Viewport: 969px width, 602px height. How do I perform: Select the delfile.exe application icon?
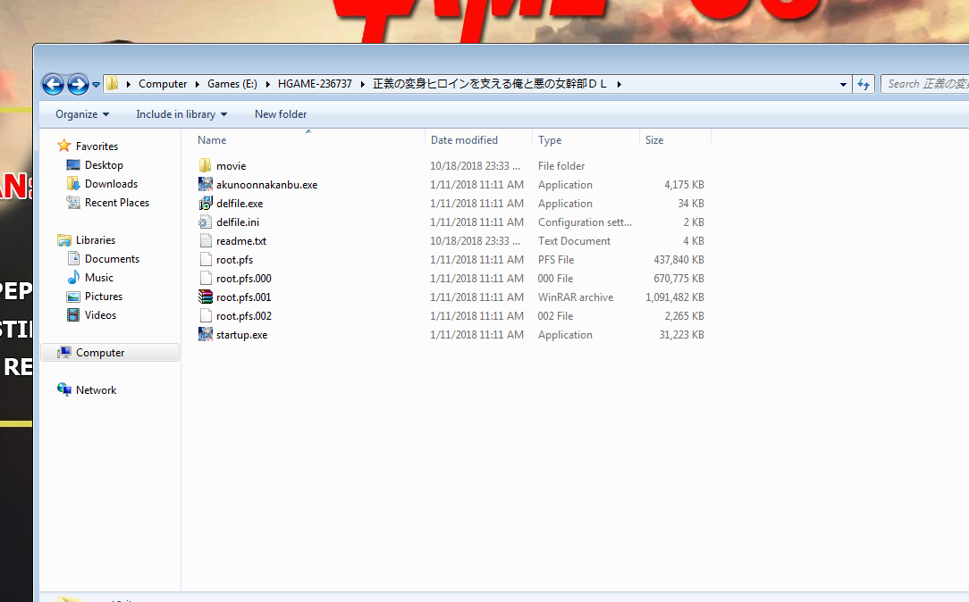click(206, 204)
